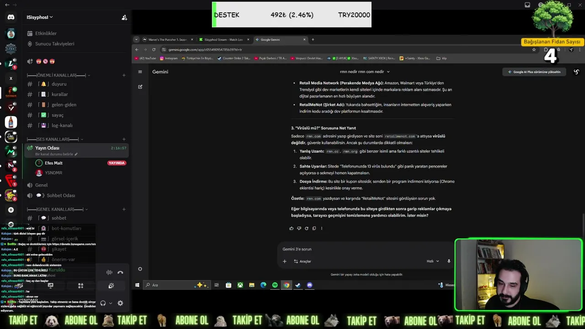
Task: Open Gemini main menu hamburger
Action: pos(140,72)
